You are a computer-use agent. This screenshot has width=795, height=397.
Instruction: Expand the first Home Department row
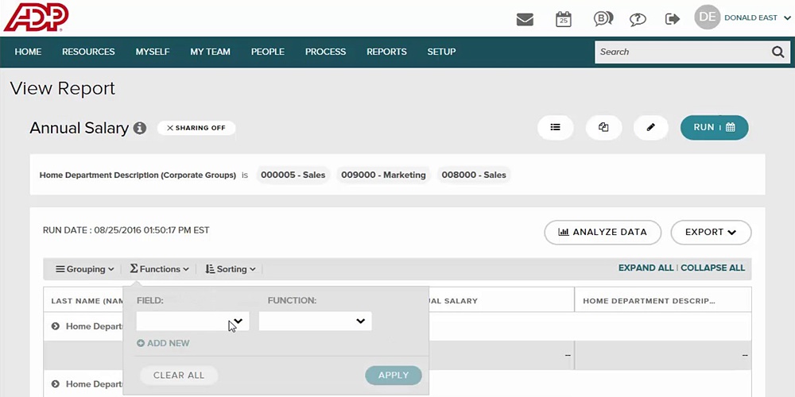pyautogui.click(x=56, y=326)
